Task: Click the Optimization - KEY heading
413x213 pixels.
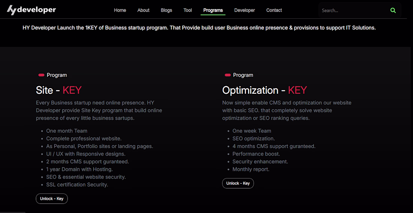Action: (264, 90)
